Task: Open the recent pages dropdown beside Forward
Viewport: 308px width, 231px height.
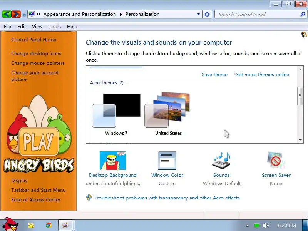Action: 24,15
